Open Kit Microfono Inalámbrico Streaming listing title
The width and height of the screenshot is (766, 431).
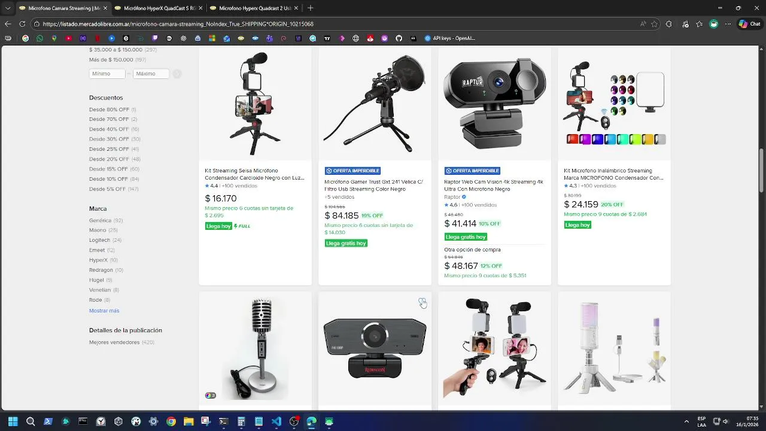[x=613, y=174]
